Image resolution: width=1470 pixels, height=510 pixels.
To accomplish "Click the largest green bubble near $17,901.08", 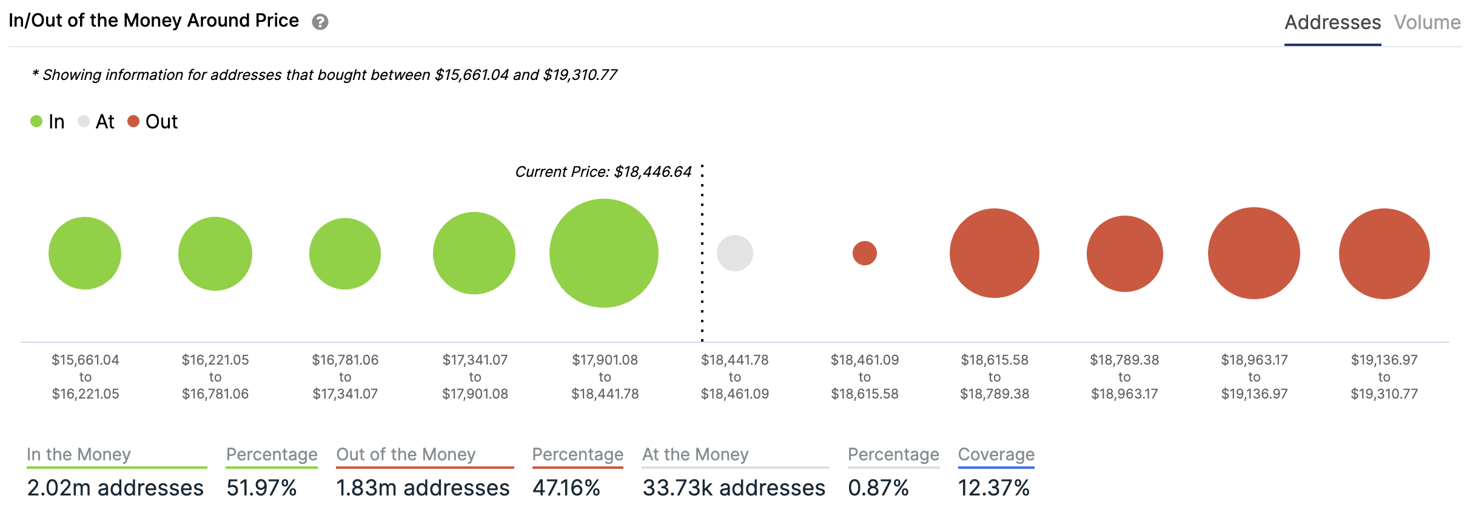I will pyautogui.click(x=604, y=253).
